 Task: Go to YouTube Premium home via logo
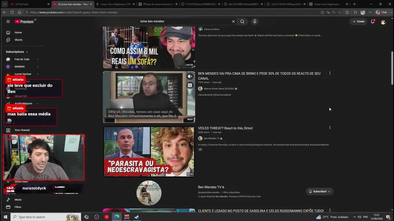pos(24,21)
